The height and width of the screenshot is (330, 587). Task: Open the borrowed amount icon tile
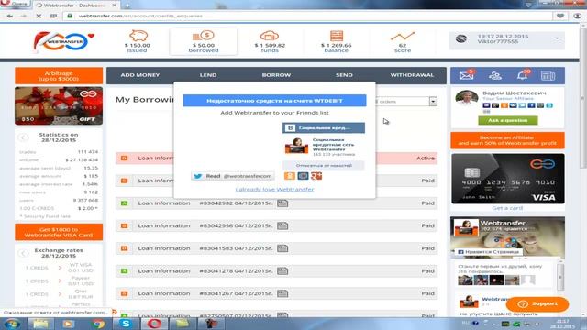[x=204, y=41]
